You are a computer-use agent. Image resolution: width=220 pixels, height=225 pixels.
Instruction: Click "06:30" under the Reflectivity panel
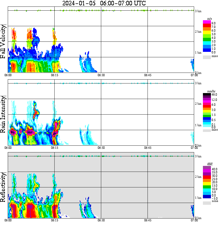tap(101, 220)
